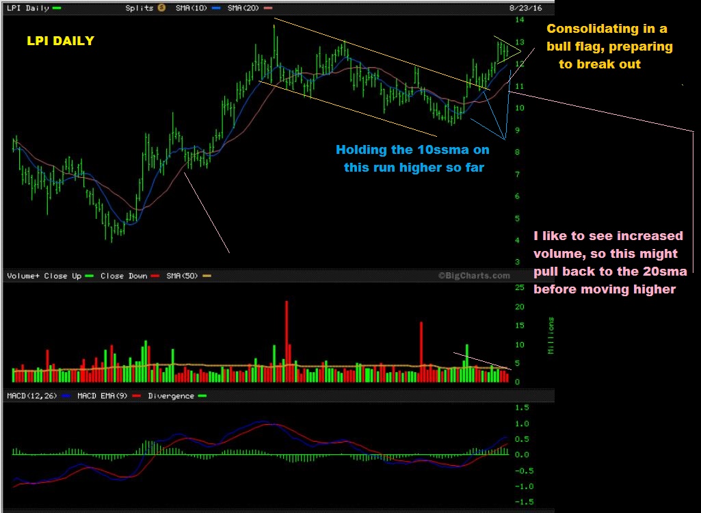
Task: Click the green Divergence legend marker
Action: click(202, 395)
